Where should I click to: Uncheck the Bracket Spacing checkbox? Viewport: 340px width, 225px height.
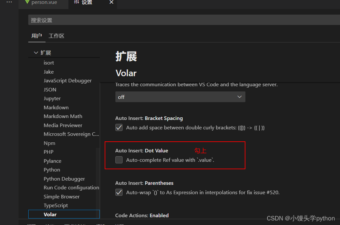[x=119, y=127]
